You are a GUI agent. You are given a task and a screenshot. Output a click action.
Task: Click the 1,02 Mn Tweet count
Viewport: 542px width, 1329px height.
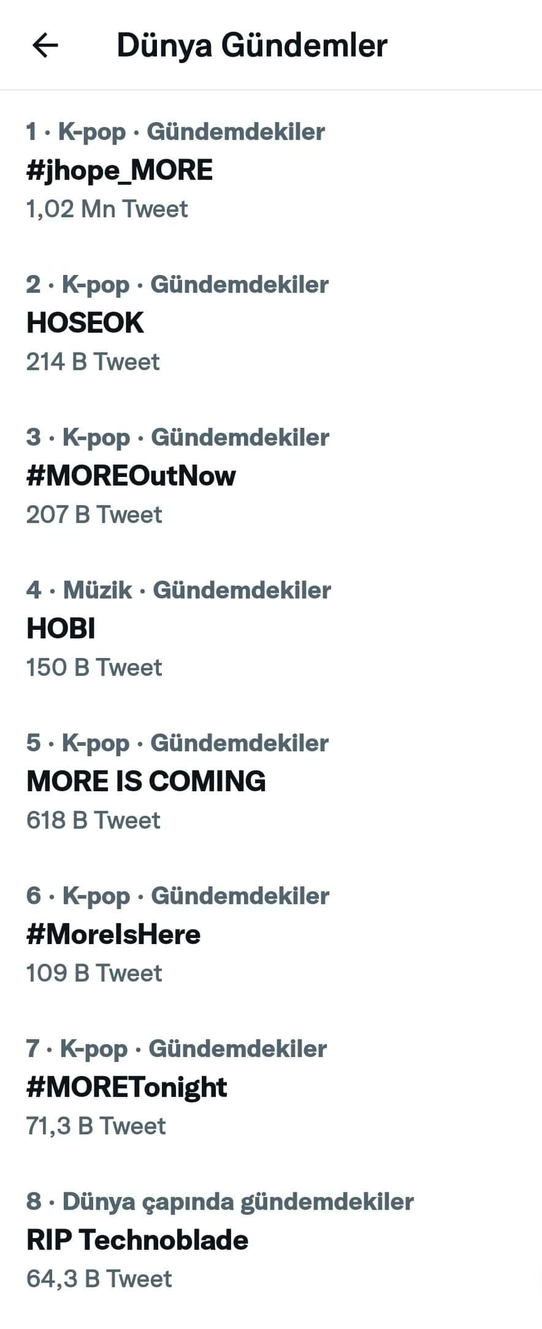point(107,209)
